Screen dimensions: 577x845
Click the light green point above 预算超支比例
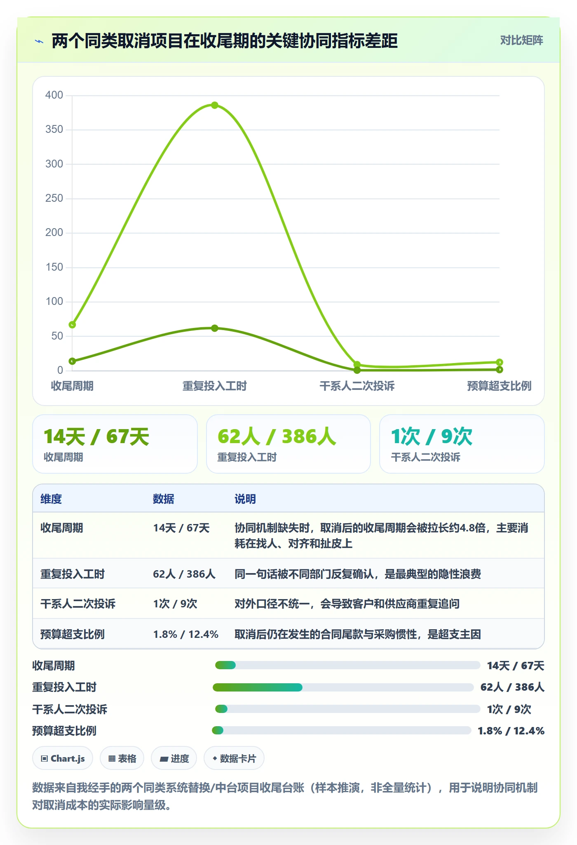point(500,362)
